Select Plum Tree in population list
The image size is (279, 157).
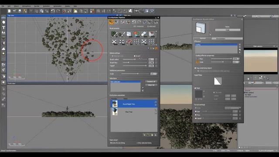tap(134, 112)
